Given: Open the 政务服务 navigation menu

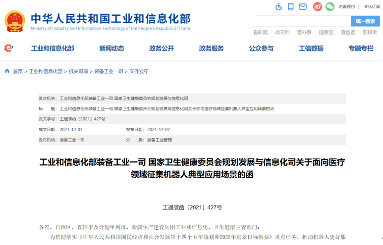Looking at the screenshot, I should pos(211,49).
